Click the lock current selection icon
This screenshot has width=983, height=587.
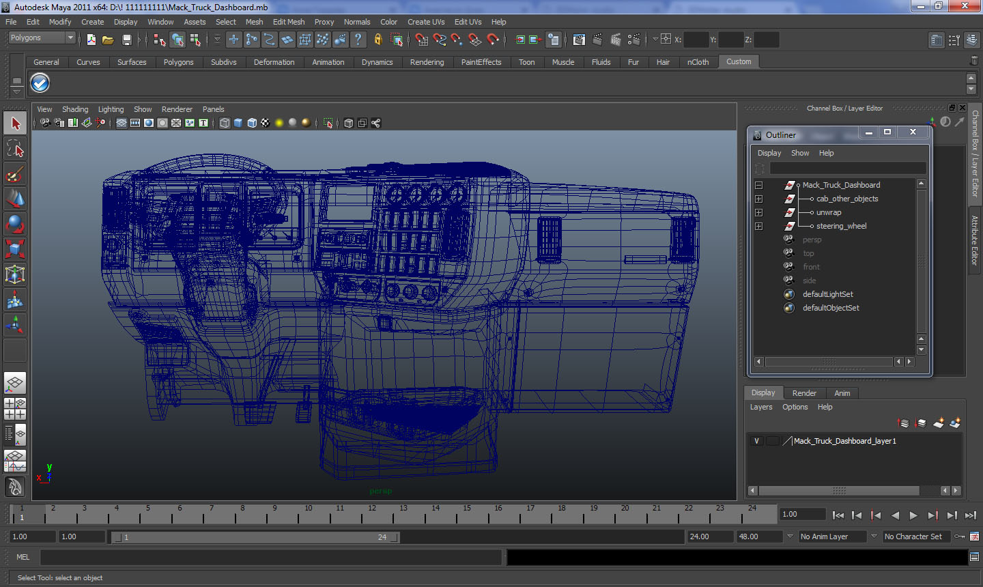[x=377, y=40]
